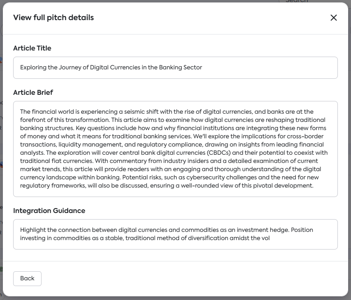Viewport: 351px width, 300px height.
Task: Focus the Article Title text field
Action: click(175, 68)
